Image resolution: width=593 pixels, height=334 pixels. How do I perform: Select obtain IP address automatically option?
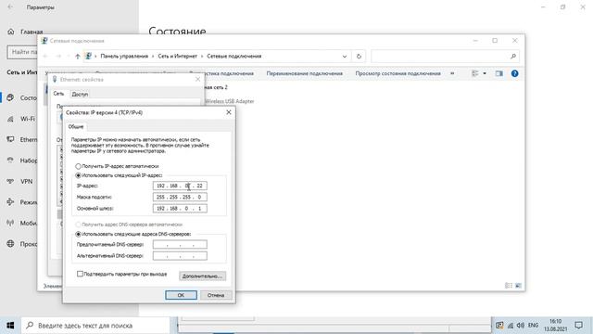(x=78, y=166)
